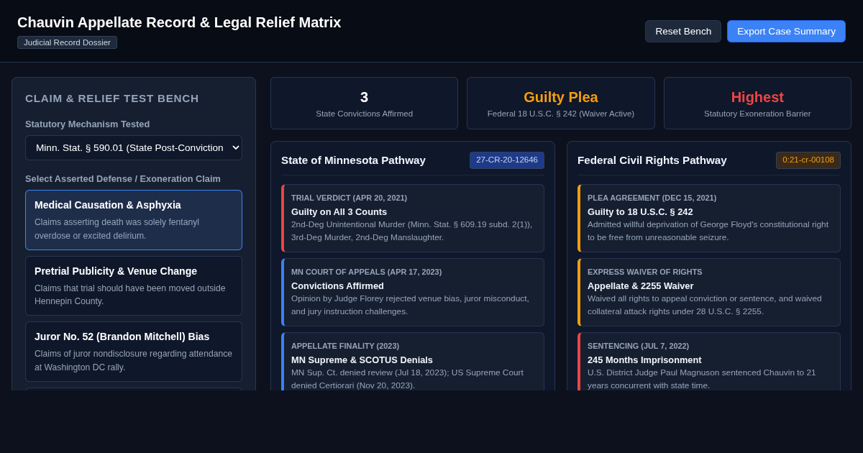Click the State of Minnesota Pathway heading
Viewport: 863px width, 453px height.
(x=353, y=160)
